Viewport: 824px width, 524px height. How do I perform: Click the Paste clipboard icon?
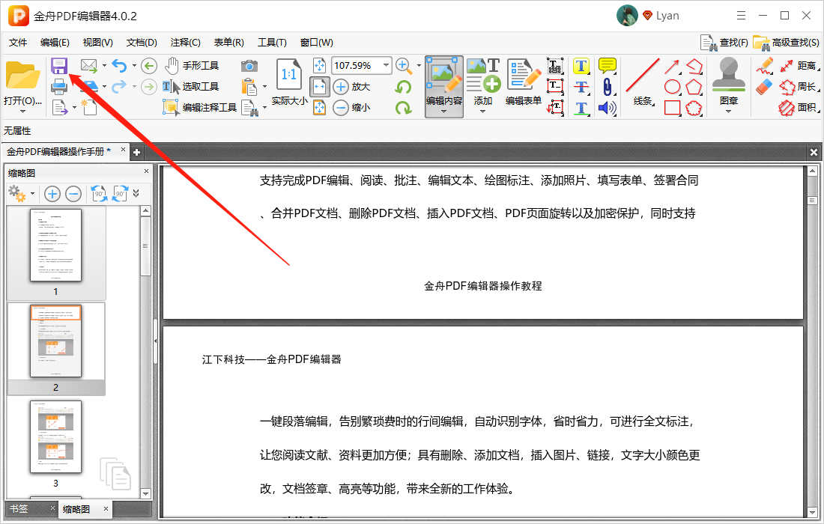pyautogui.click(x=249, y=87)
